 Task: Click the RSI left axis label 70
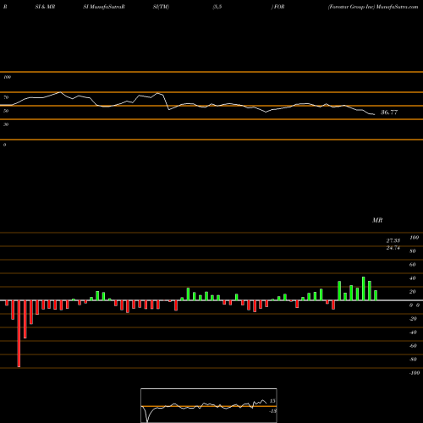[6, 97]
